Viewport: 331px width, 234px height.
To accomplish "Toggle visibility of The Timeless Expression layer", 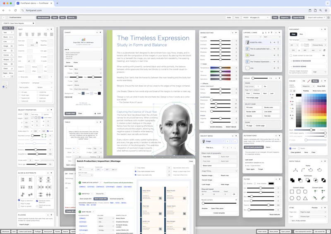I will (x=274, y=62).
